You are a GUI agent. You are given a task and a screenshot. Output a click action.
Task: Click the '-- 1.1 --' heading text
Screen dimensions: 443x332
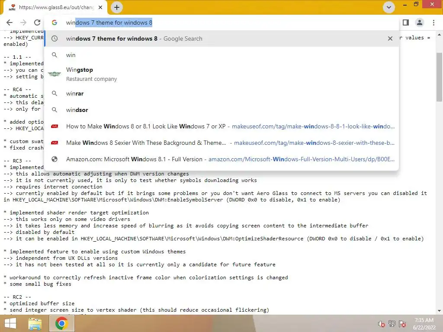tap(17, 57)
